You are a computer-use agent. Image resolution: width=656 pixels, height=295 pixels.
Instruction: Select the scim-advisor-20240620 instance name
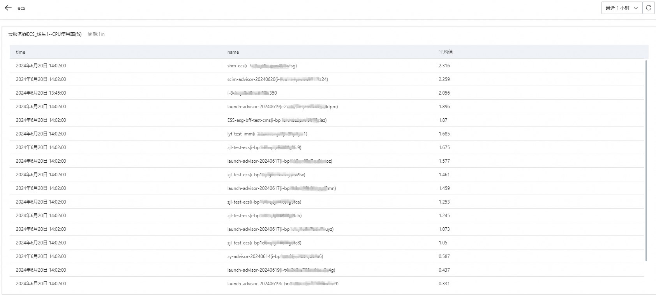(x=278, y=79)
